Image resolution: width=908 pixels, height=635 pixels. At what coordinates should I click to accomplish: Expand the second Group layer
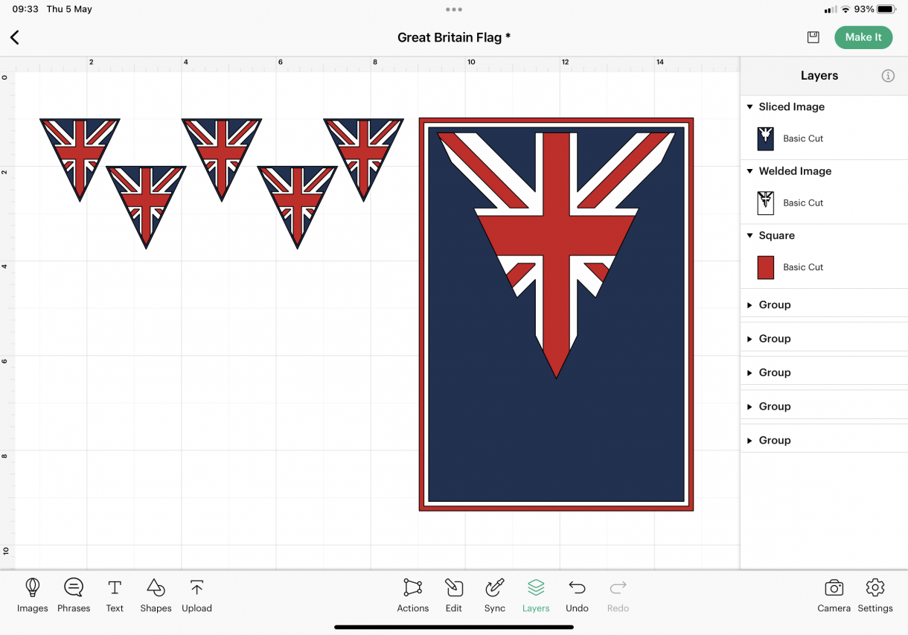pos(749,339)
